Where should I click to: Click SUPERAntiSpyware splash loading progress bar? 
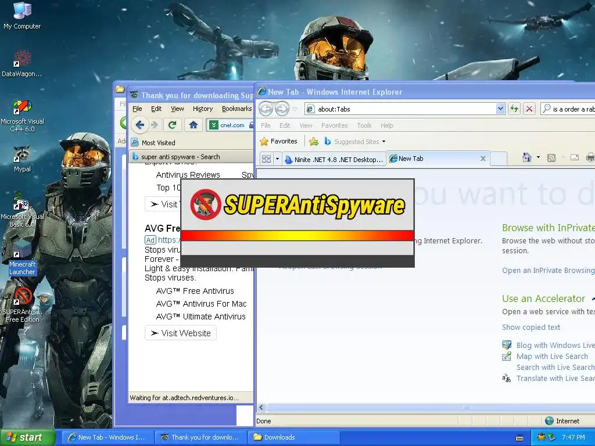tap(297, 236)
